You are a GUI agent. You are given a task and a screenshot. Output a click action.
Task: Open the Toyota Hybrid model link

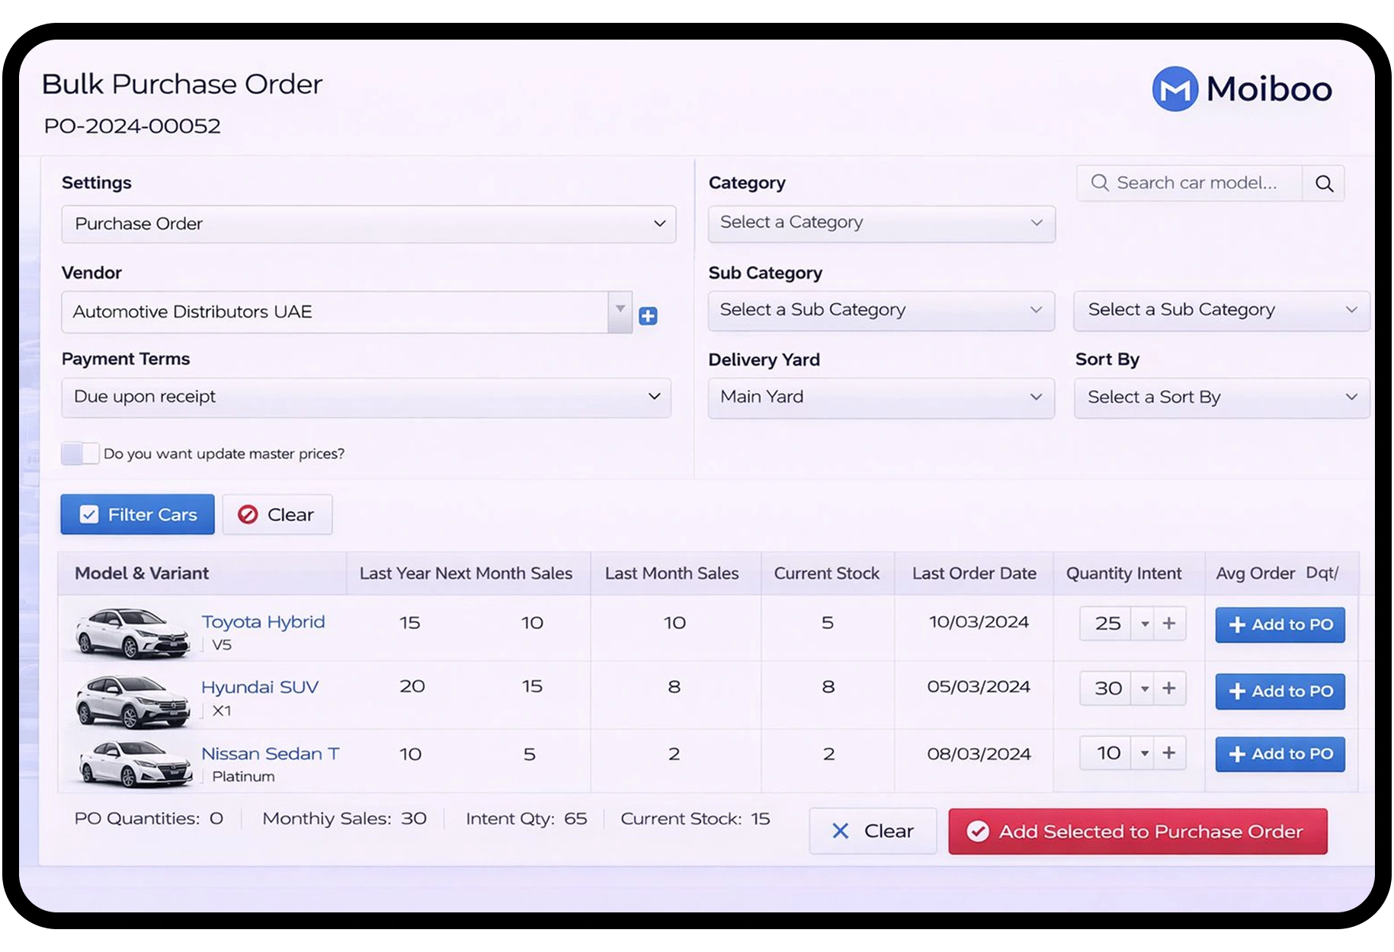[263, 622]
